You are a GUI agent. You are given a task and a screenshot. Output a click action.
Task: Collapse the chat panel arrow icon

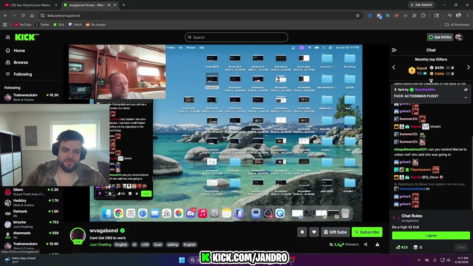(x=394, y=50)
